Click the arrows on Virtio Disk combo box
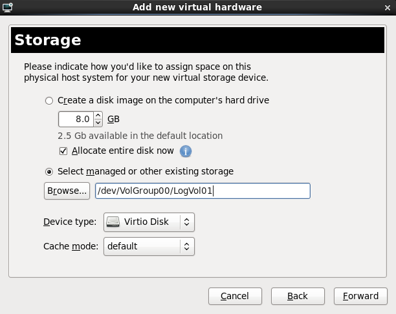Screen dimensions: 396x314 point(186,222)
